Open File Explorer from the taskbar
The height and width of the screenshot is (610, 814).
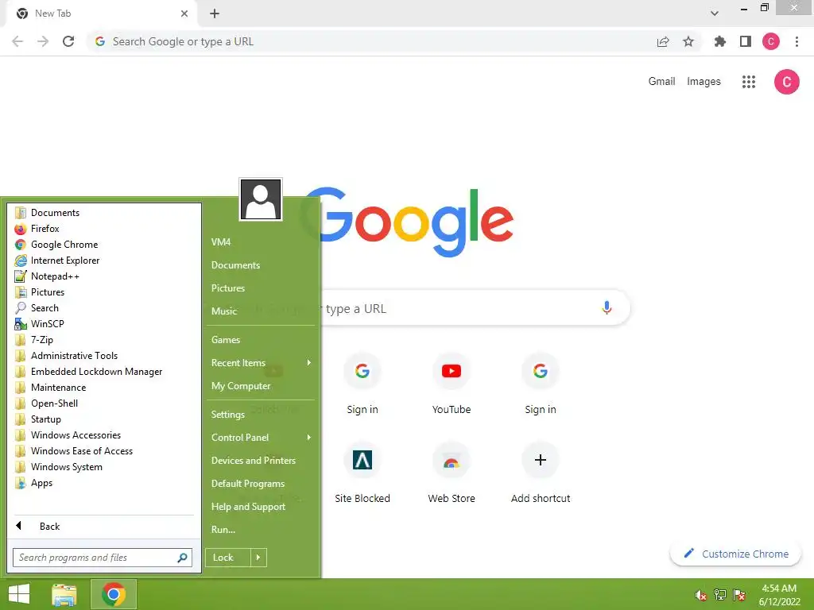[64, 594]
